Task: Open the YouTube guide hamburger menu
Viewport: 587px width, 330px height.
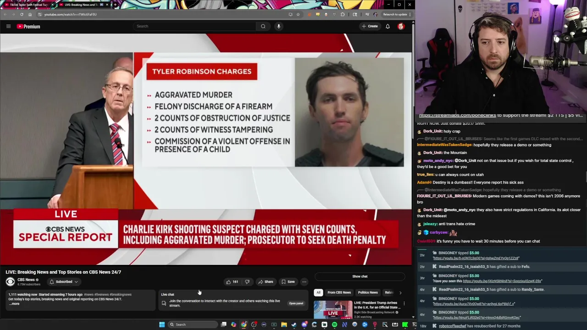Action: (x=8, y=27)
